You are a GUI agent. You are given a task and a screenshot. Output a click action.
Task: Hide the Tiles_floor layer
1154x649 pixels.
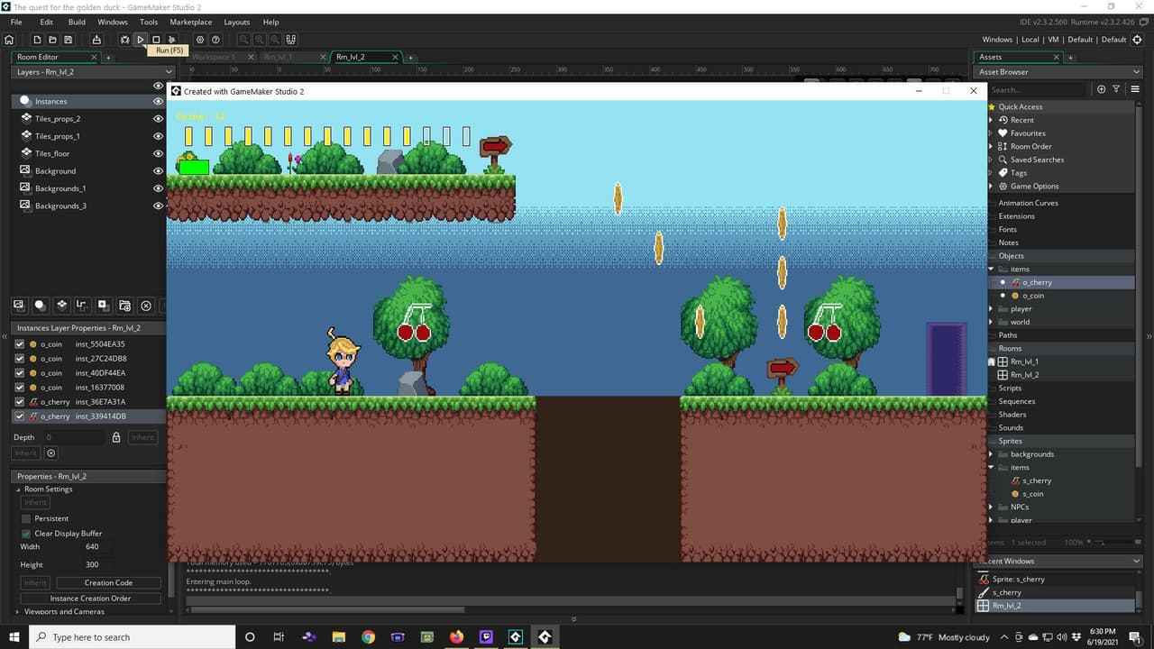159,153
